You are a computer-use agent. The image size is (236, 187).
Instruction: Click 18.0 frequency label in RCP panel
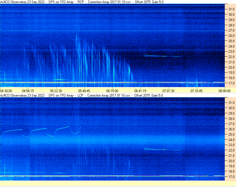click(232, 78)
